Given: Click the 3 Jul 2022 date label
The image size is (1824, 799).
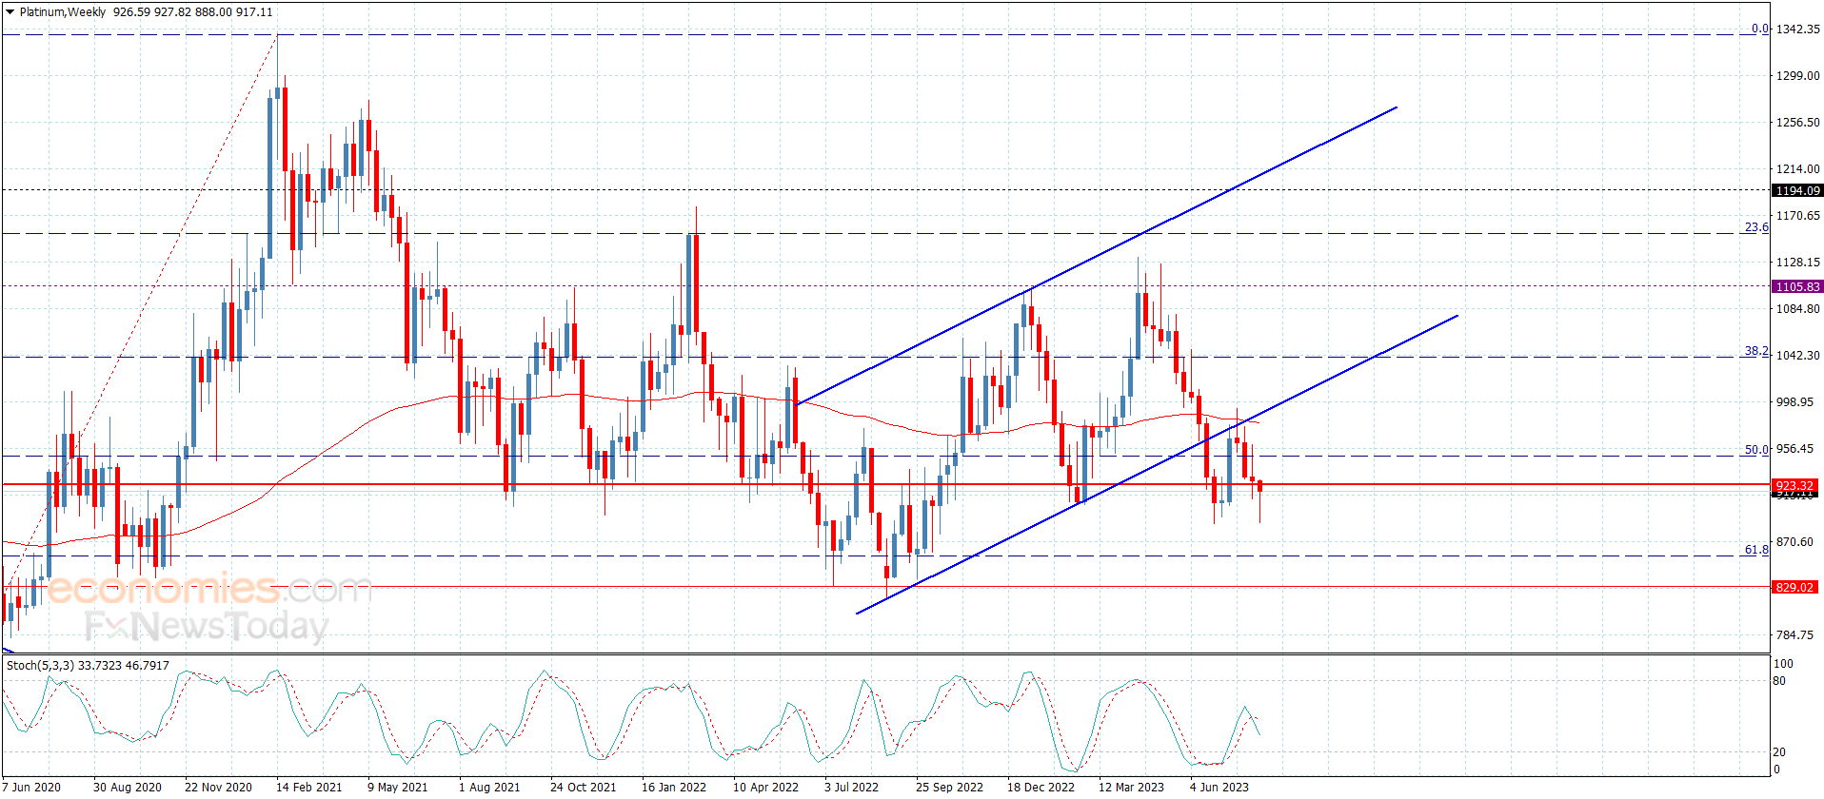Looking at the screenshot, I should tap(851, 787).
